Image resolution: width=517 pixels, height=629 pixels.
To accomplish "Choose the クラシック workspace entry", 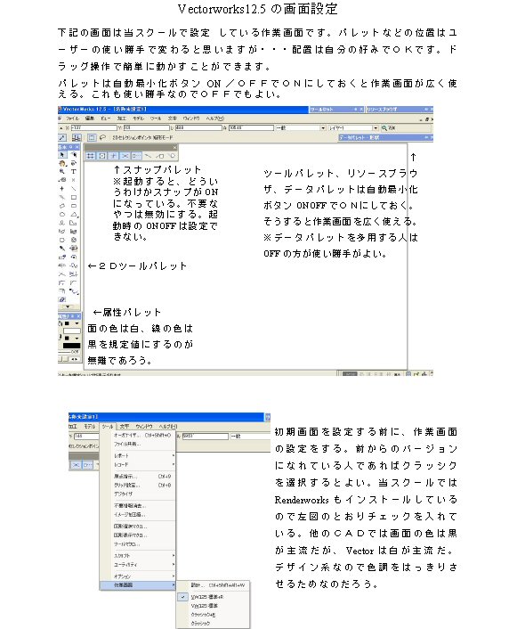I will (200, 624).
